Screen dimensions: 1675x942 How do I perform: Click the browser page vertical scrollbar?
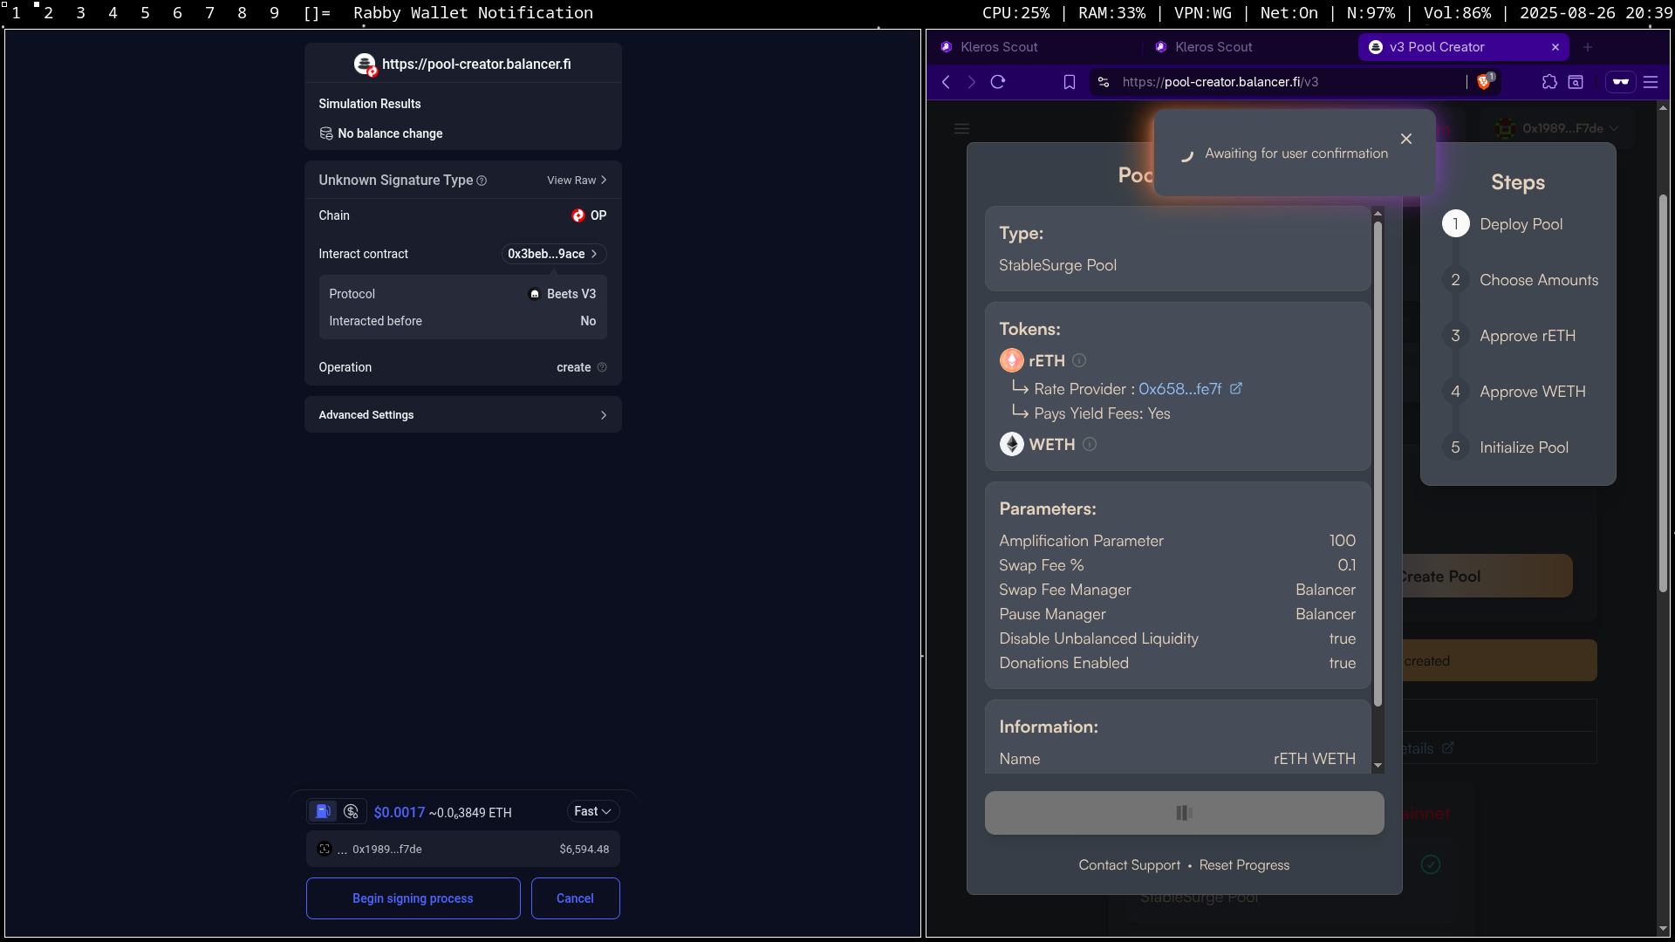(1663, 392)
